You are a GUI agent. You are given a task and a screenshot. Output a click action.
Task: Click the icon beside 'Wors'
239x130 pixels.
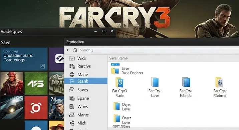(72, 107)
